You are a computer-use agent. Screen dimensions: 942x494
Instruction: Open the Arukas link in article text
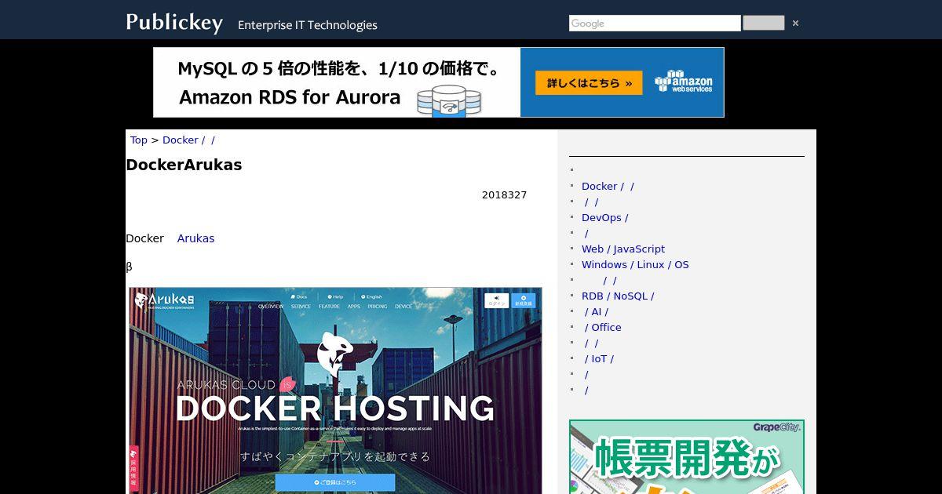pyautogui.click(x=195, y=238)
